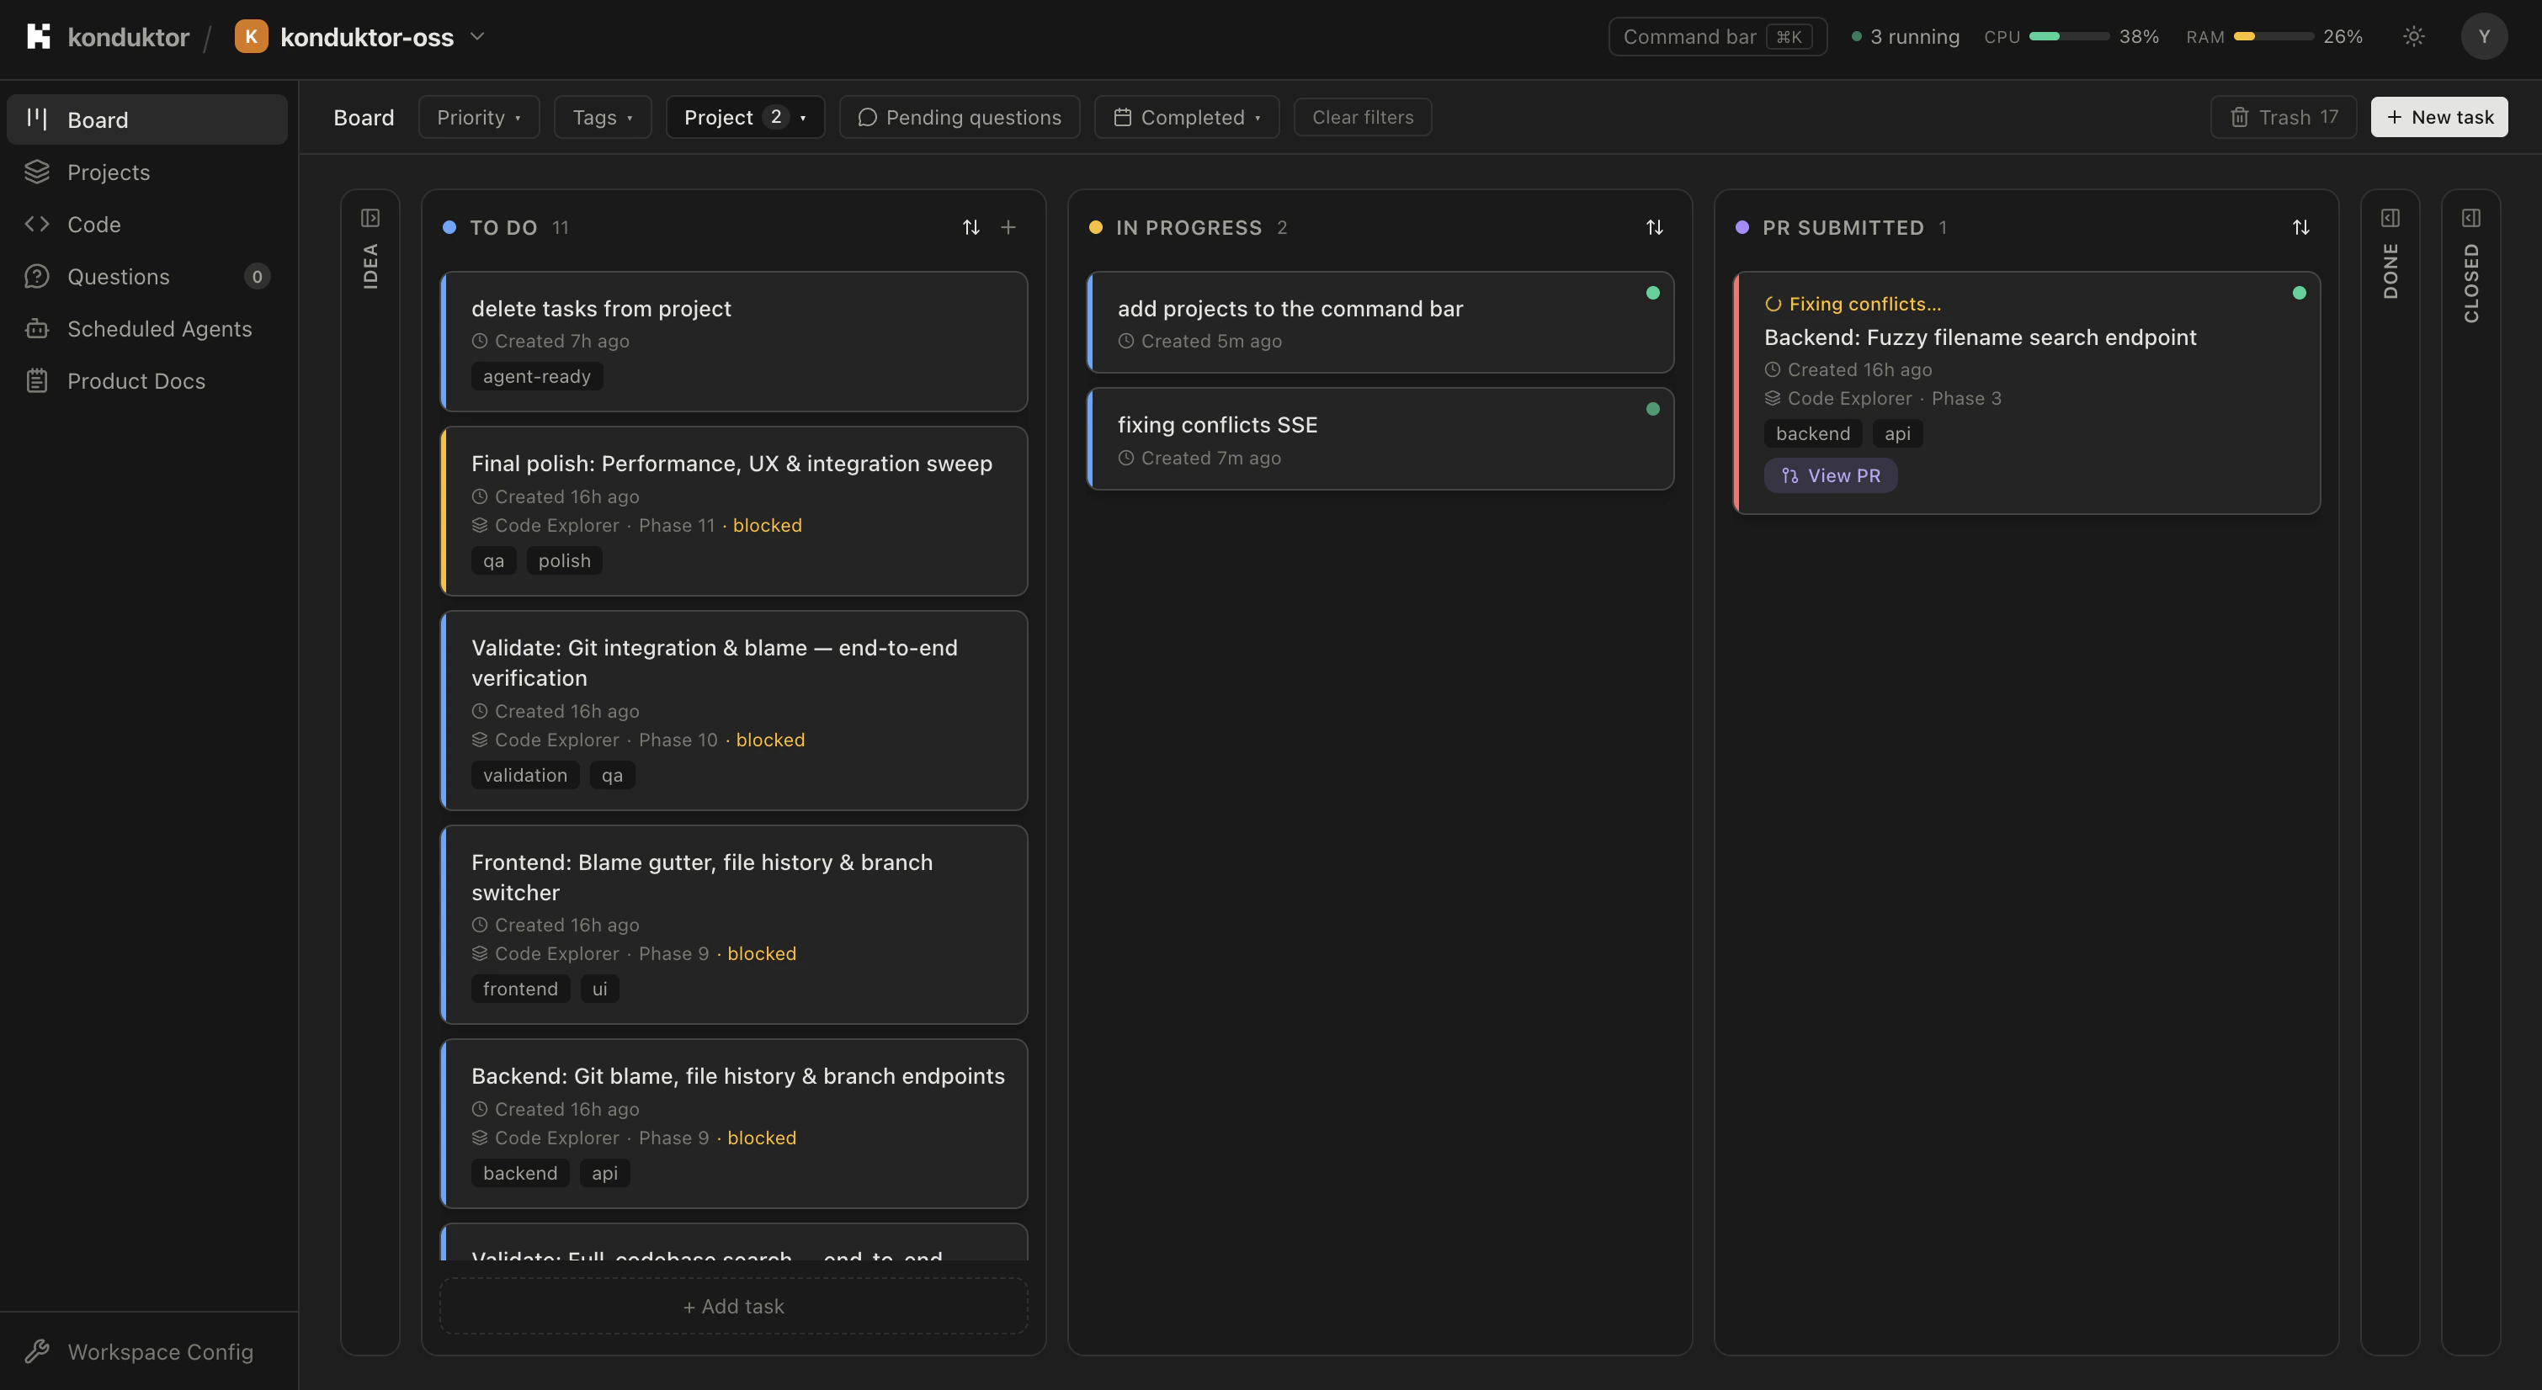Image resolution: width=2542 pixels, height=1390 pixels.
Task: Open Scheduled Agents in the sidebar
Action: click(x=161, y=328)
